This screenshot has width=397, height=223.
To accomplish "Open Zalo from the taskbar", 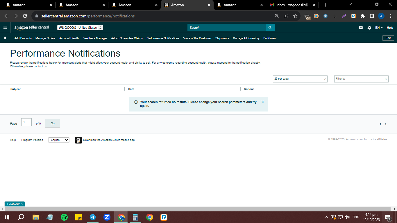I will click(x=107, y=217).
